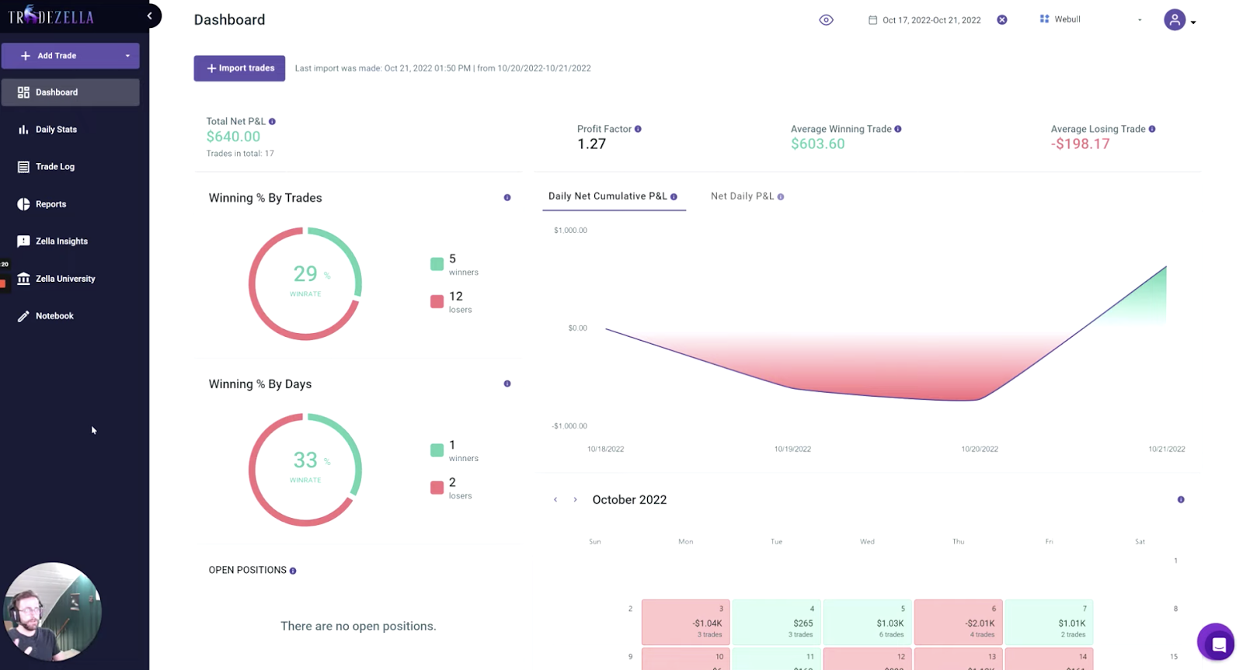Go to Zella University
The height and width of the screenshot is (670, 1243).
(x=65, y=278)
